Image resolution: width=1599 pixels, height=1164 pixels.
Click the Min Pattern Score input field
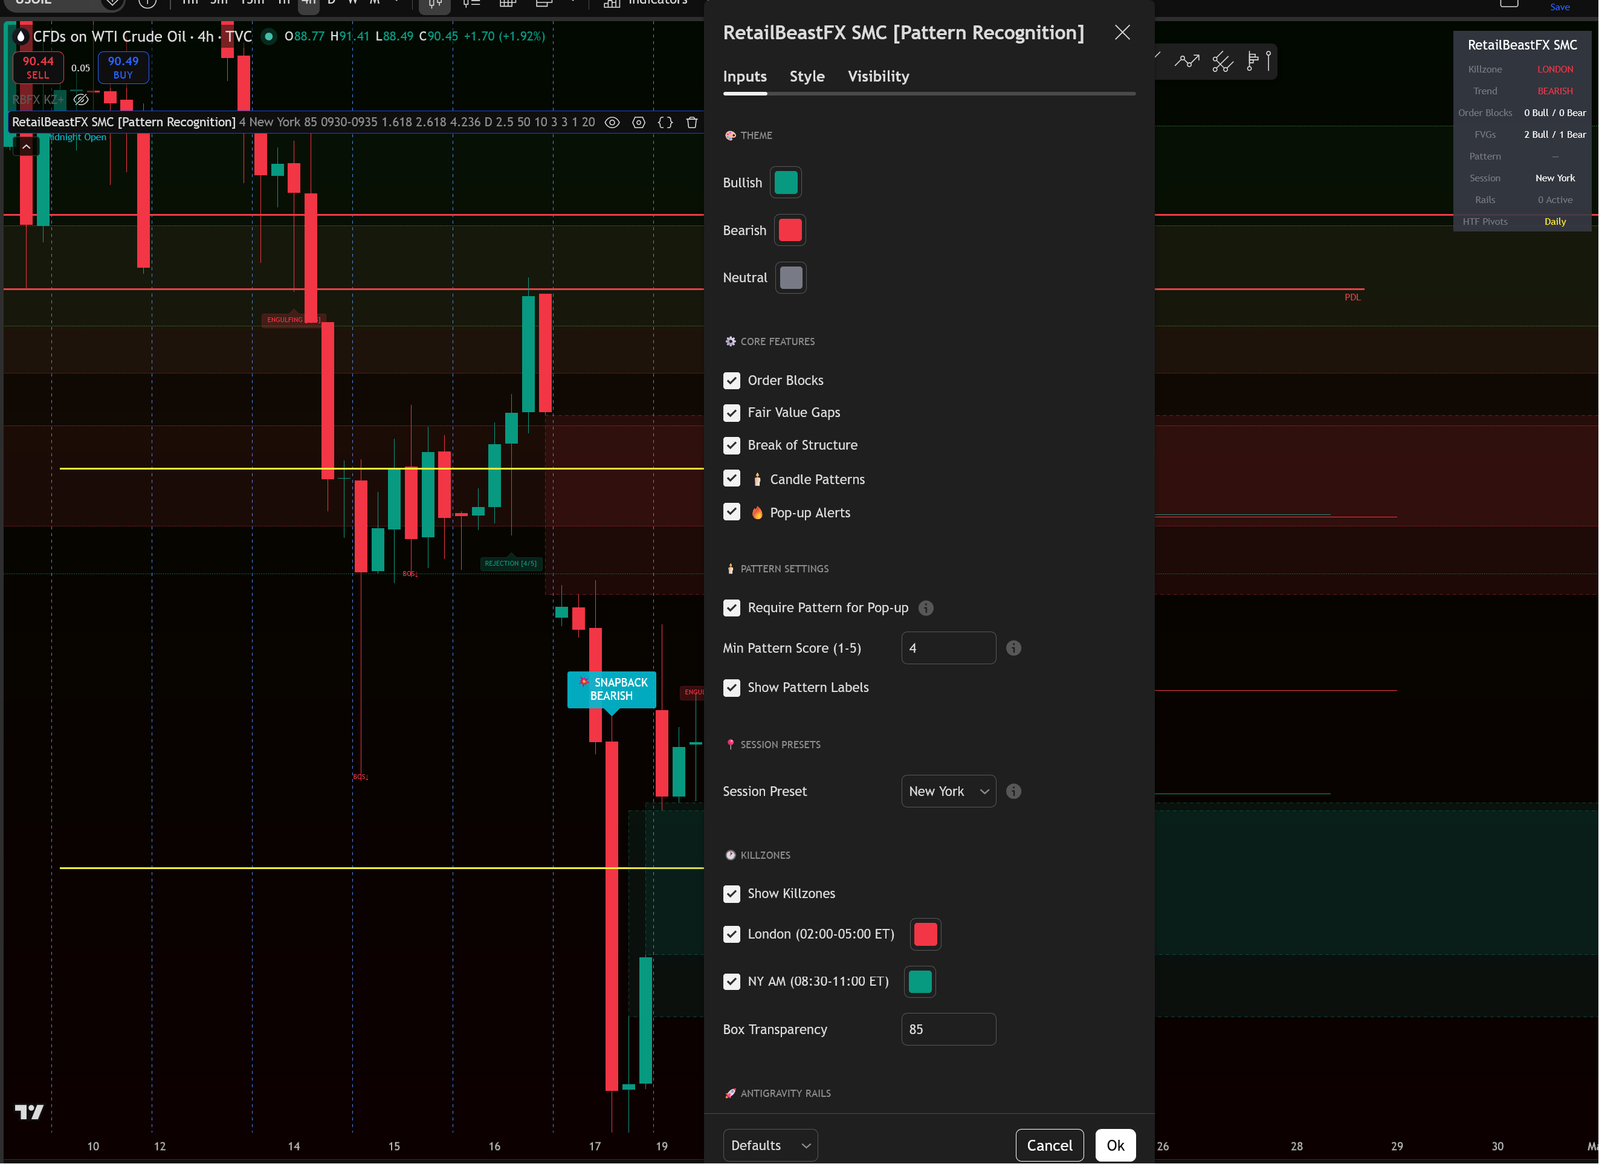point(948,648)
